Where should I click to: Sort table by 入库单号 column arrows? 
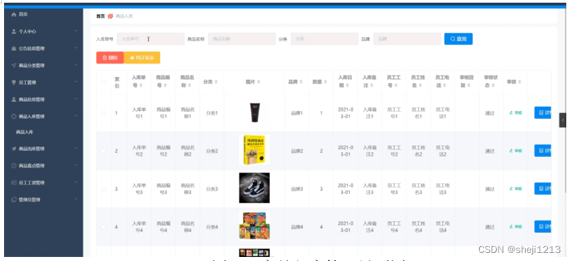[x=141, y=86]
